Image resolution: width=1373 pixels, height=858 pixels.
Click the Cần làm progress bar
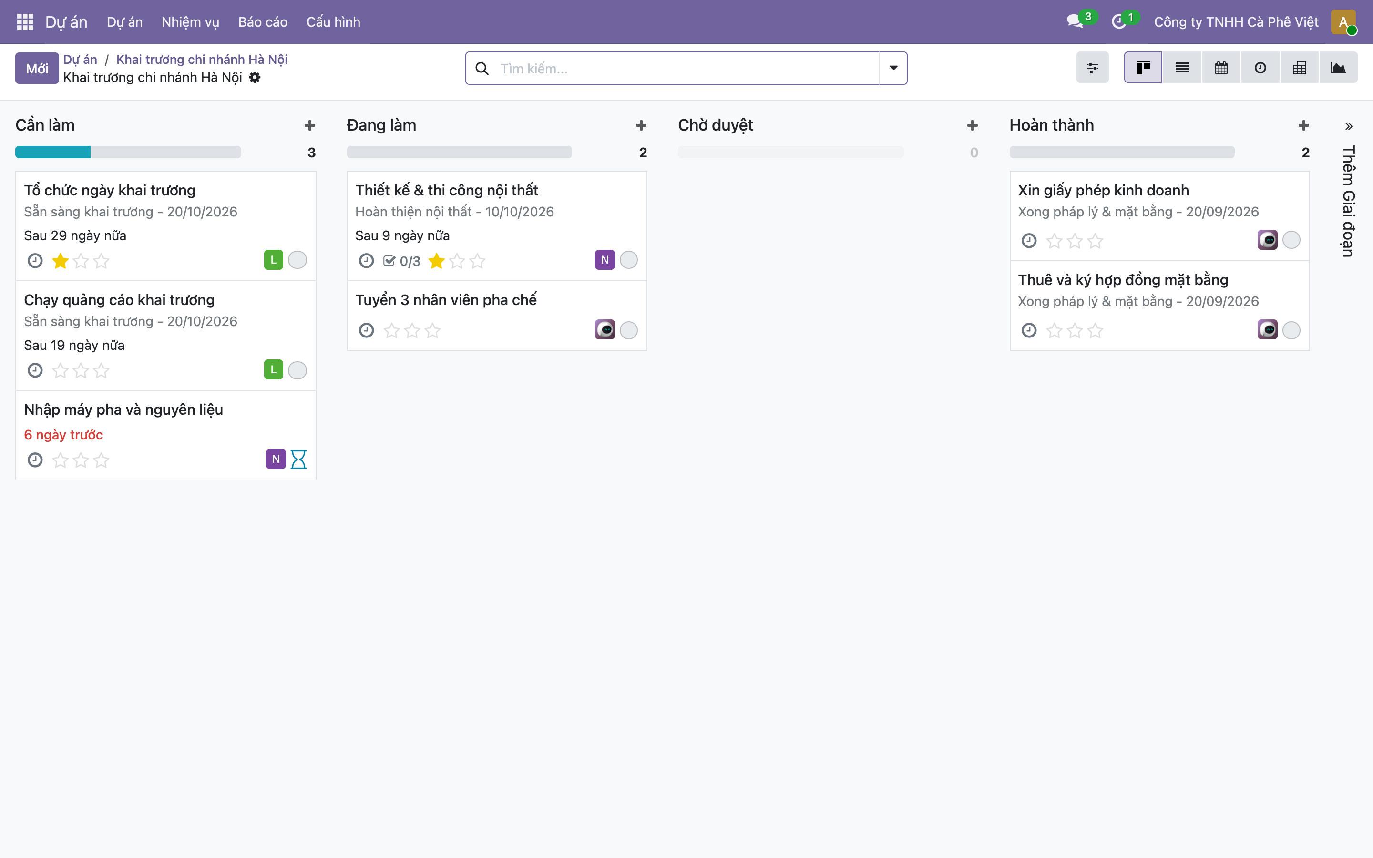[128, 152]
